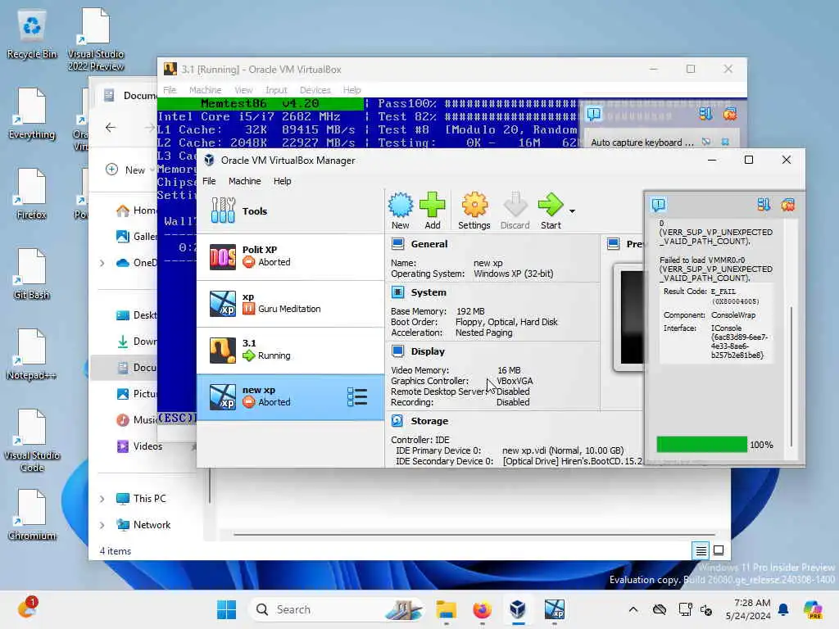Select the xp Guru Meditation machine

pos(291,303)
